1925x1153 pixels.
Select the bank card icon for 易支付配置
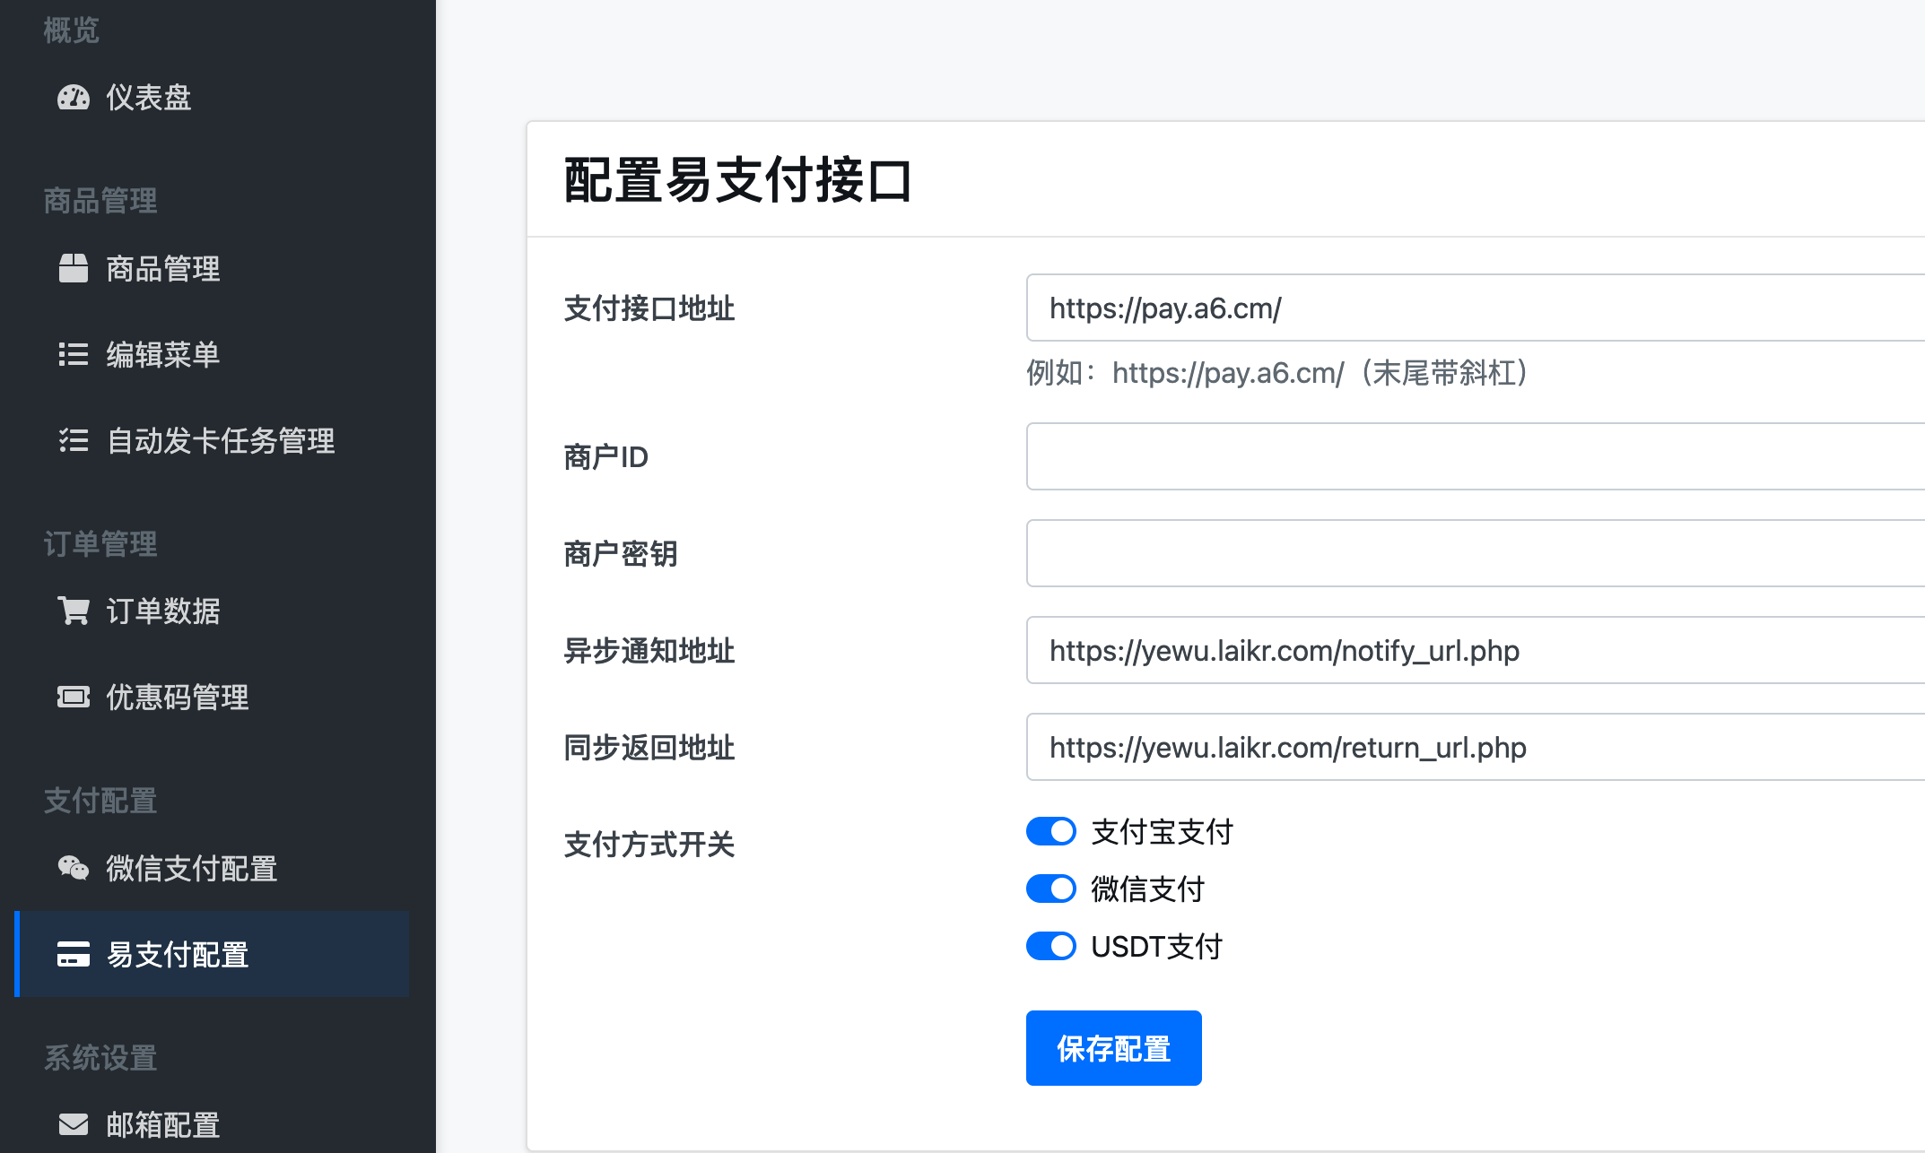point(72,956)
